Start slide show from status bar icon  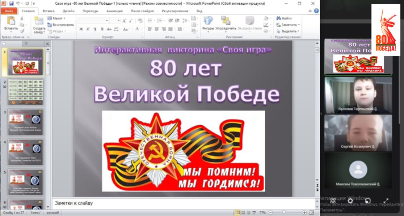(x=255, y=213)
